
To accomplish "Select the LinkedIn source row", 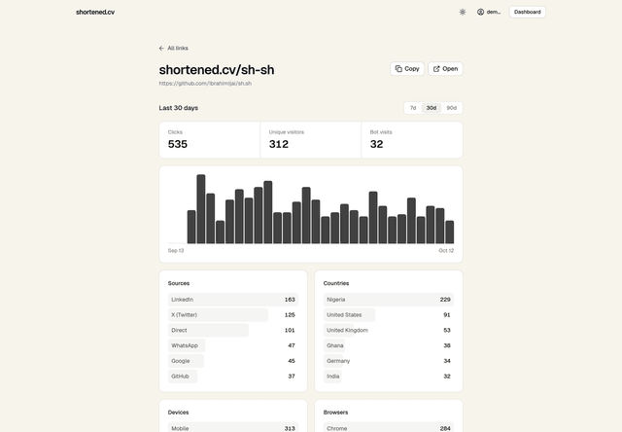I will click(x=233, y=300).
